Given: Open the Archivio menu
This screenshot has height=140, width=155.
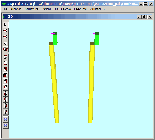Looking at the screenshot, I should pos(16,9).
